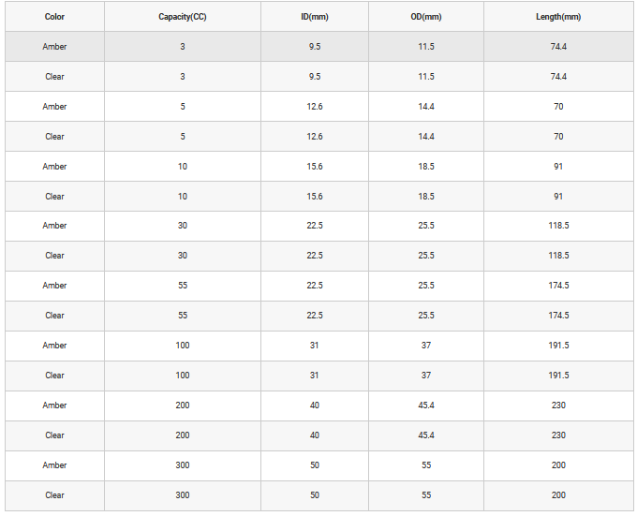Click capacity 300 in the Clear row
Viewport: 637px width, 516px height.
pos(182,495)
